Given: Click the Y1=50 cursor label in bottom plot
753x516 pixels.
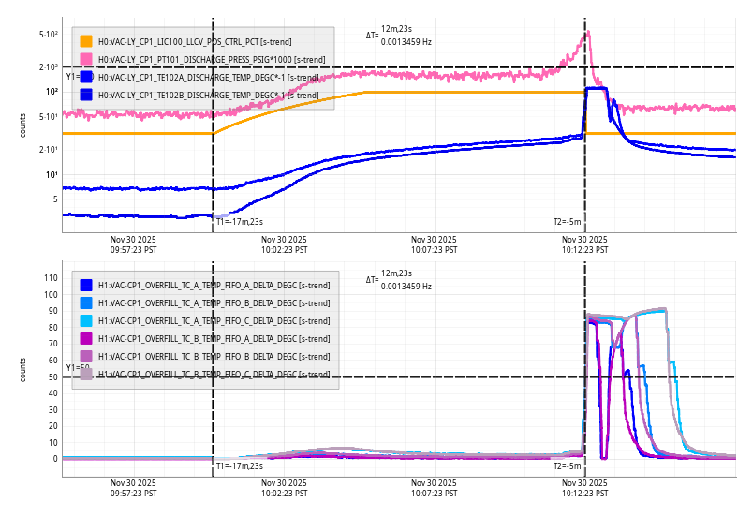Looking at the screenshot, I should tap(75, 368).
